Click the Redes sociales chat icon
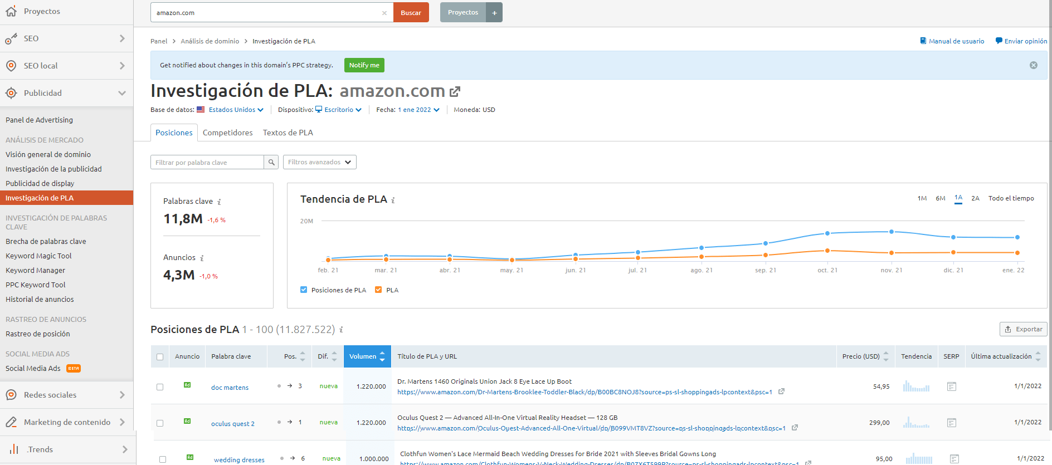1052x465 pixels. (x=11, y=395)
